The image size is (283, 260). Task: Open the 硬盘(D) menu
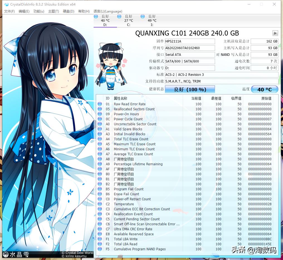69,11
